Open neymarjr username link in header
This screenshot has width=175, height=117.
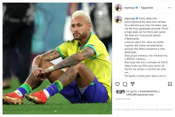pyautogui.click(x=129, y=8)
